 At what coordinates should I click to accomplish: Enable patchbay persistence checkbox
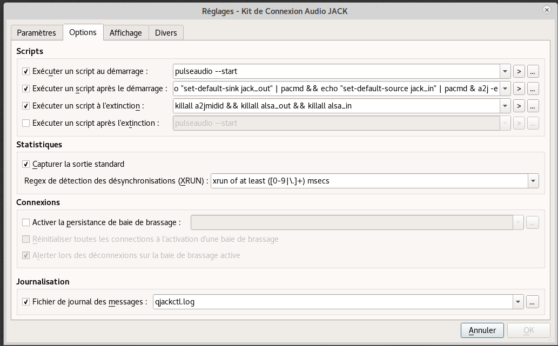(x=26, y=222)
